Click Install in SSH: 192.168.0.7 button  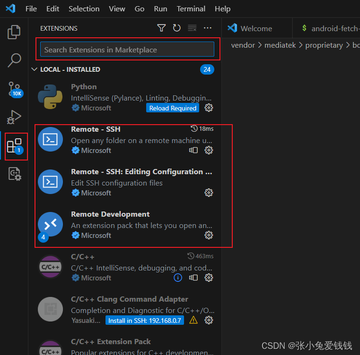[x=145, y=320]
